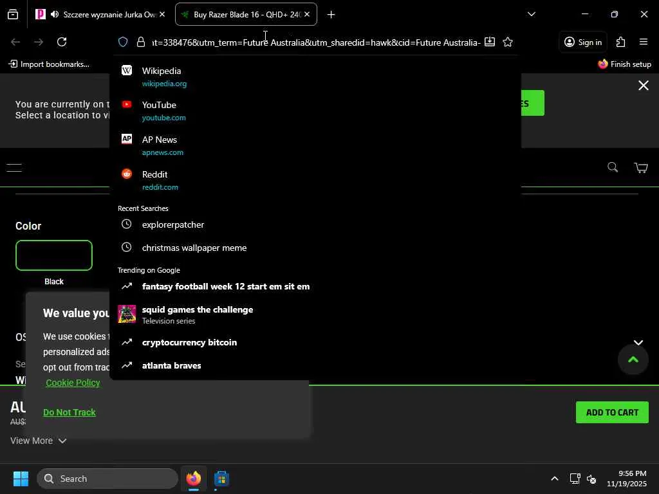659x494 pixels.
Task: Select the Black color swatch
Action: click(54, 255)
